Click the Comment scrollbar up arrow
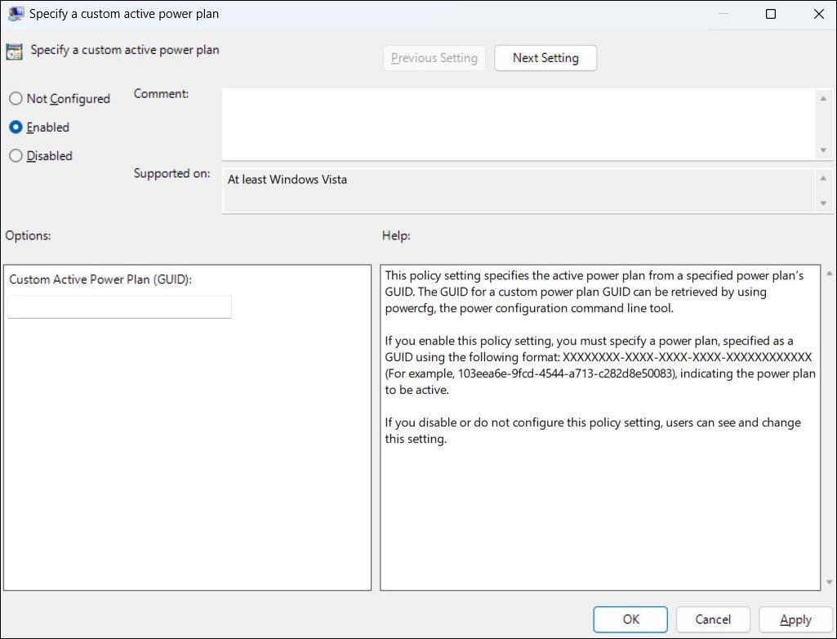Viewport: 837px width, 639px height. (824, 96)
